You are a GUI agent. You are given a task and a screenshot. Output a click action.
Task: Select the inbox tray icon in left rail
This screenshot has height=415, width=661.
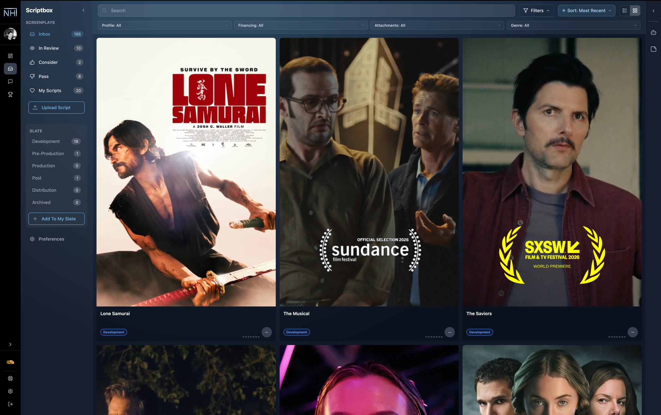tap(10, 69)
